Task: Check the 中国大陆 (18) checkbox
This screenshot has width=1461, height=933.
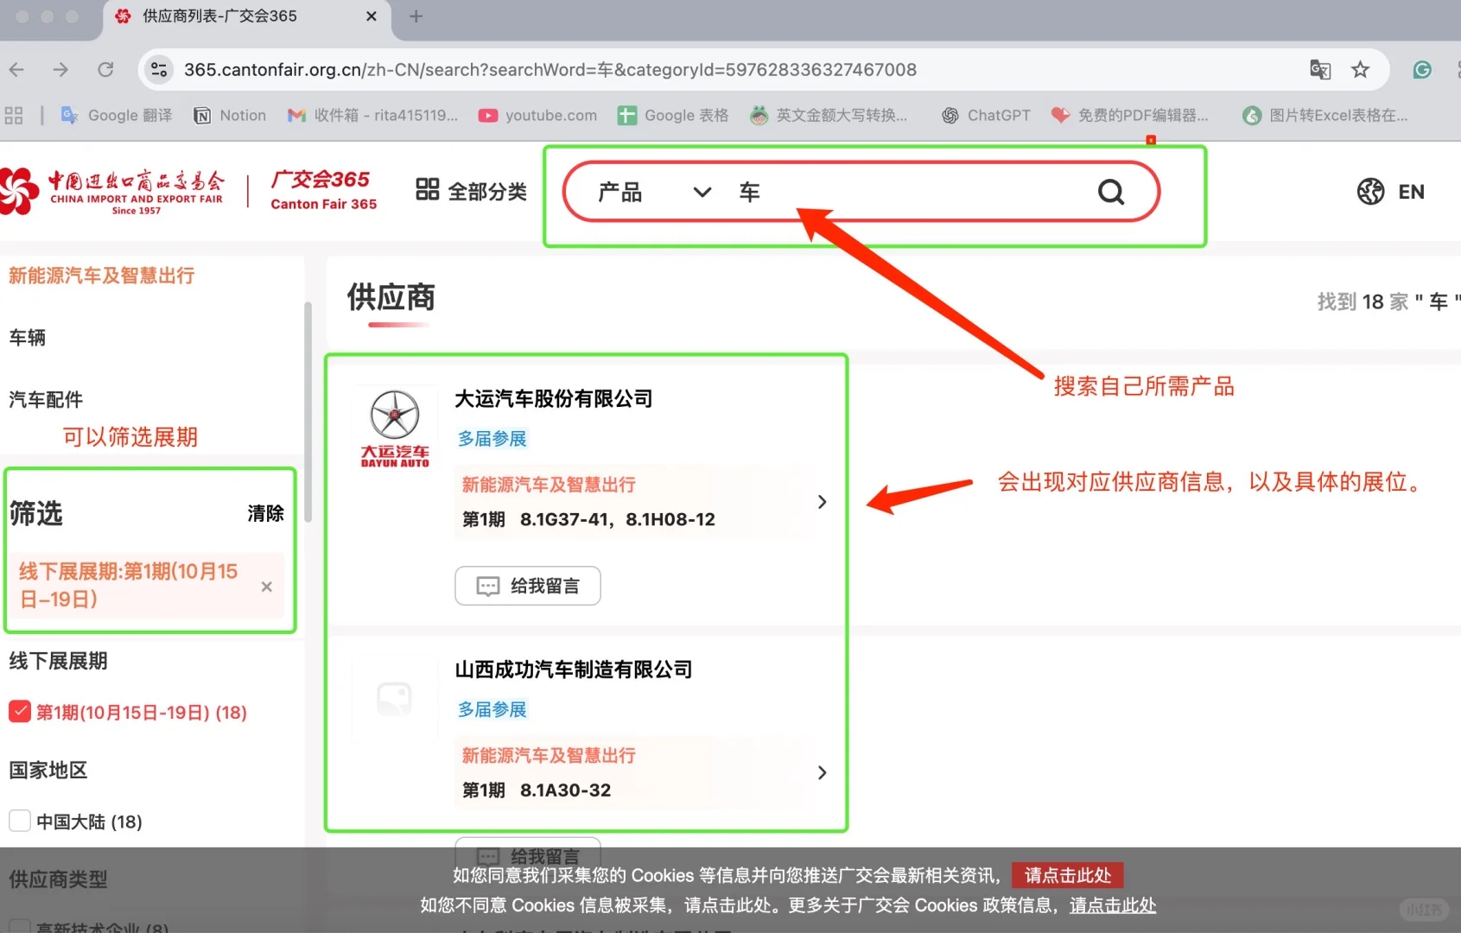Action: point(20,822)
